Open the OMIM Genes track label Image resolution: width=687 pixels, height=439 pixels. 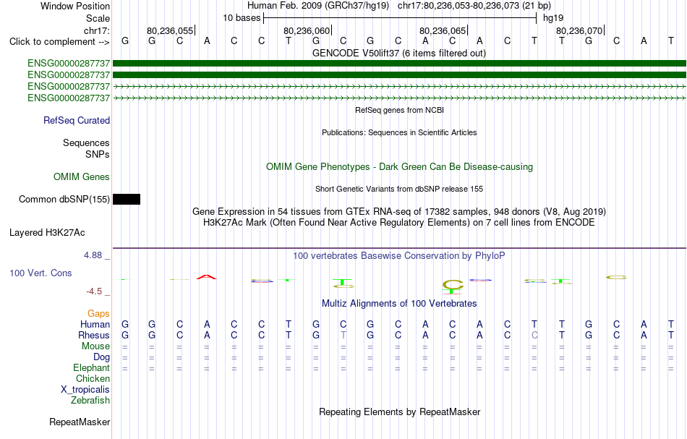point(82,177)
